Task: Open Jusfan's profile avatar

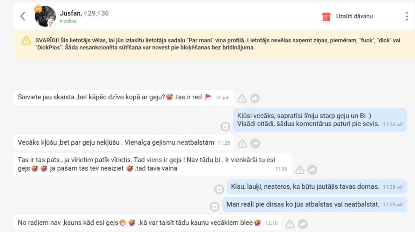Action: pyautogui.click(x=45, y=16)
